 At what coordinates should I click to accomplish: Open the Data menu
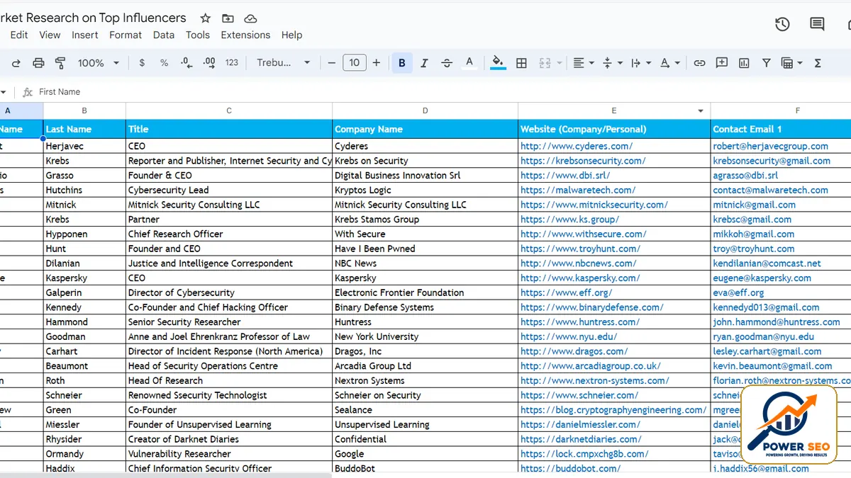(x=164, y=35)
